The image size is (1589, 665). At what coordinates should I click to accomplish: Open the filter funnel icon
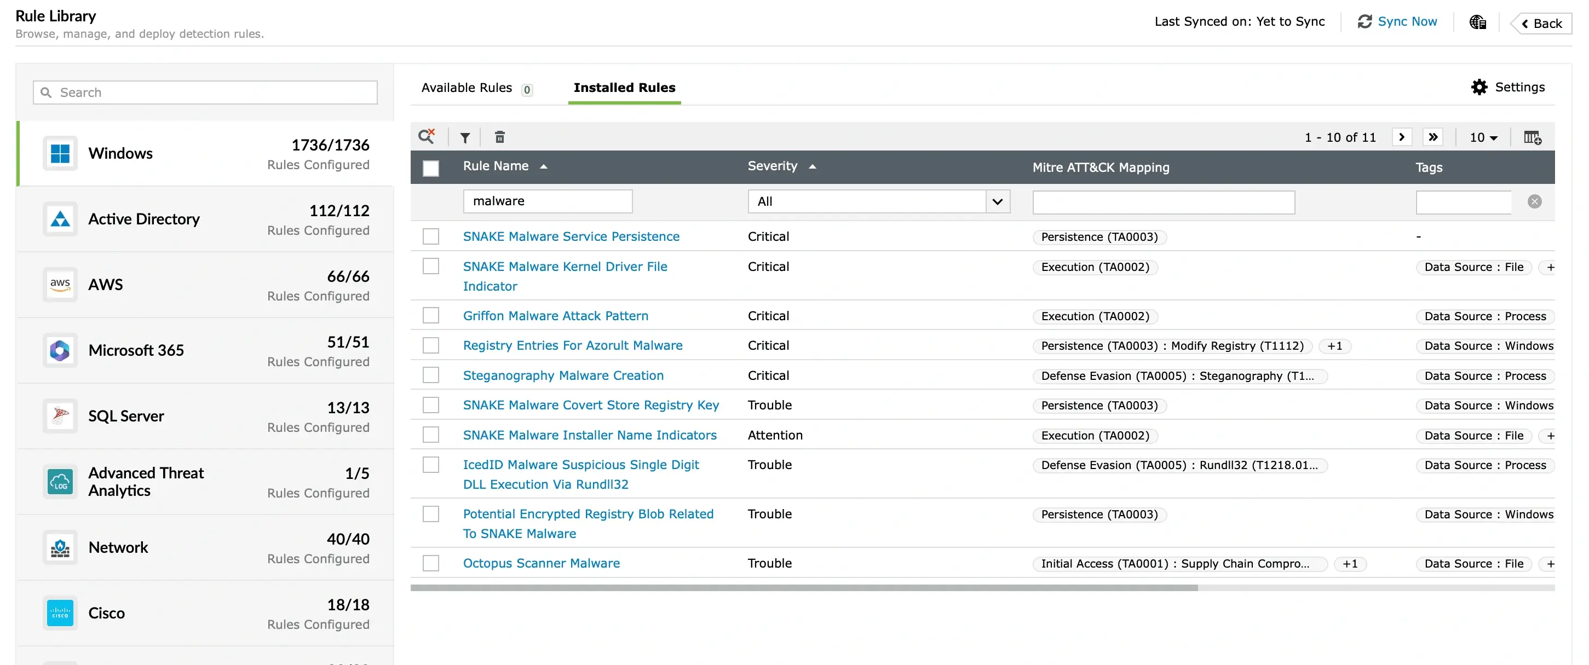coord(465,137)
